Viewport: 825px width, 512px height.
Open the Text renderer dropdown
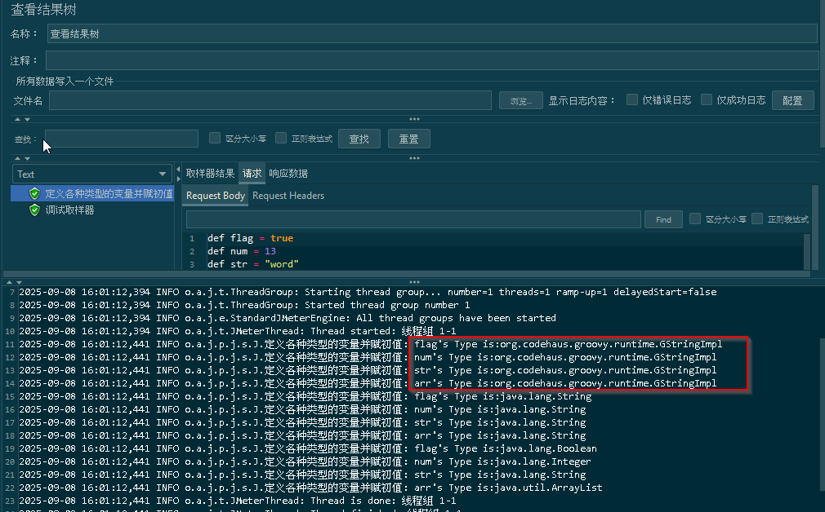(x=92, y=174)
